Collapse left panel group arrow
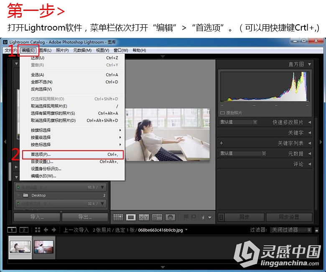This screenshot has height=272, width=326. [x=5, y=142]
